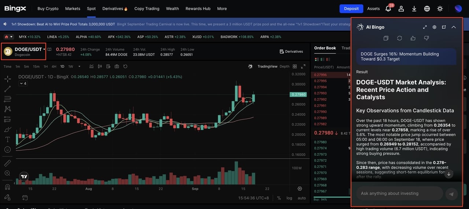Viewport: 469px width, 209px height.
Task: Copy the AI Bingo response
Action: coord(386,38)
